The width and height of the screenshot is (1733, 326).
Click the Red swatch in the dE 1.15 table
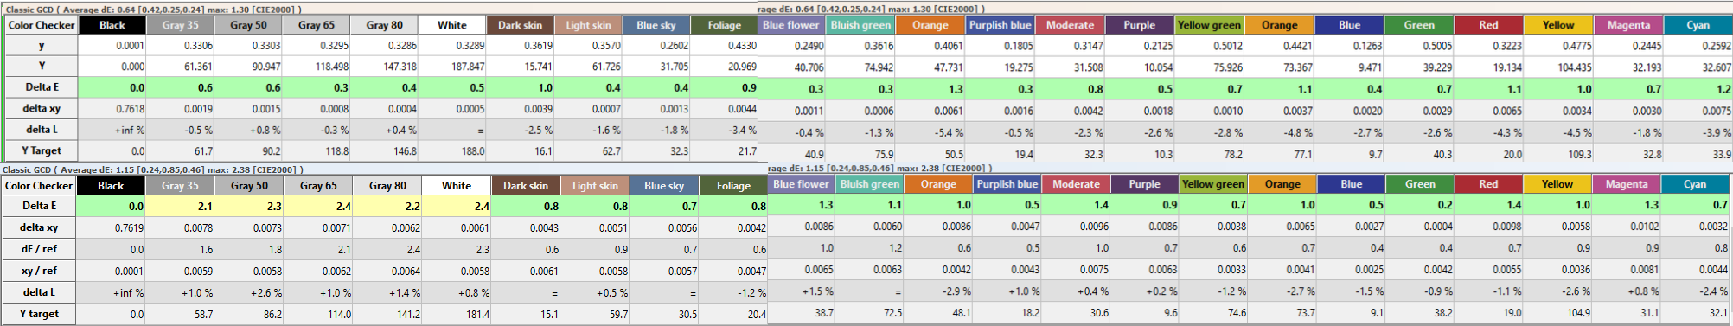[1488, 183]
